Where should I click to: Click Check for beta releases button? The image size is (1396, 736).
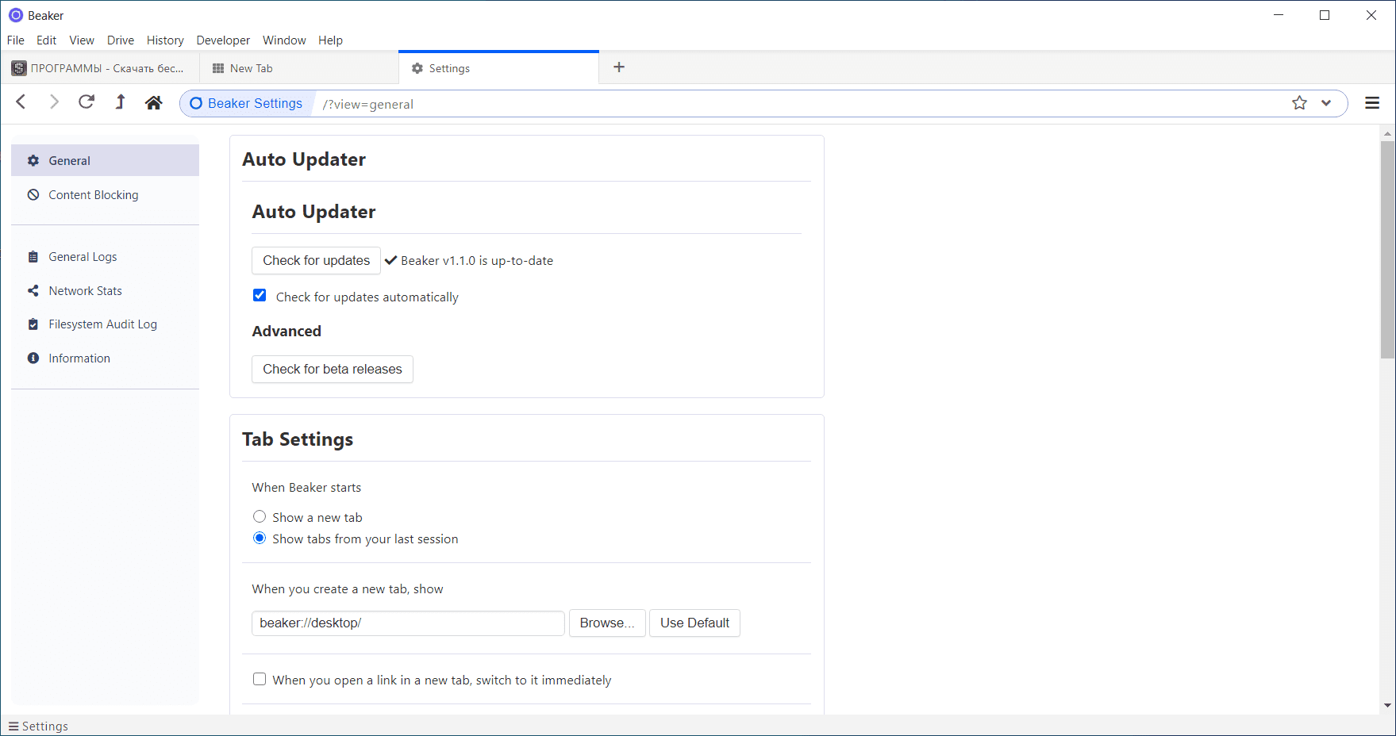333,370
